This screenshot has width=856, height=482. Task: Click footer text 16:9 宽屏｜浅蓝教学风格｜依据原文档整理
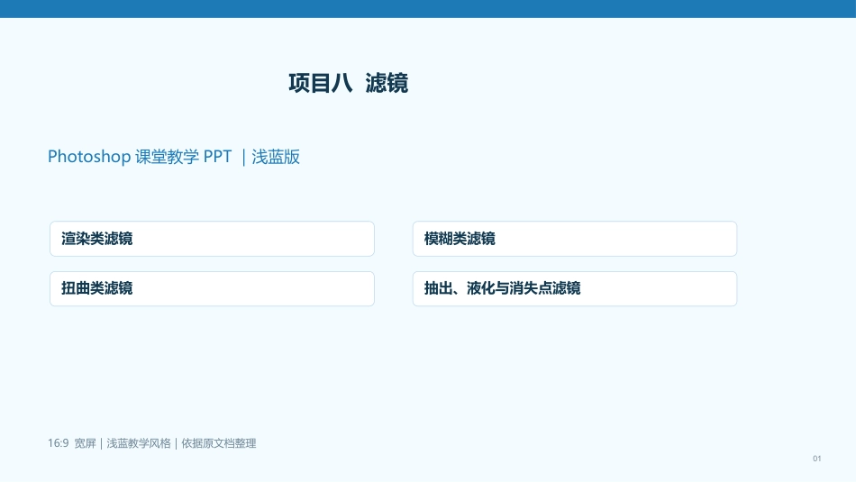[x=151, y=443]
